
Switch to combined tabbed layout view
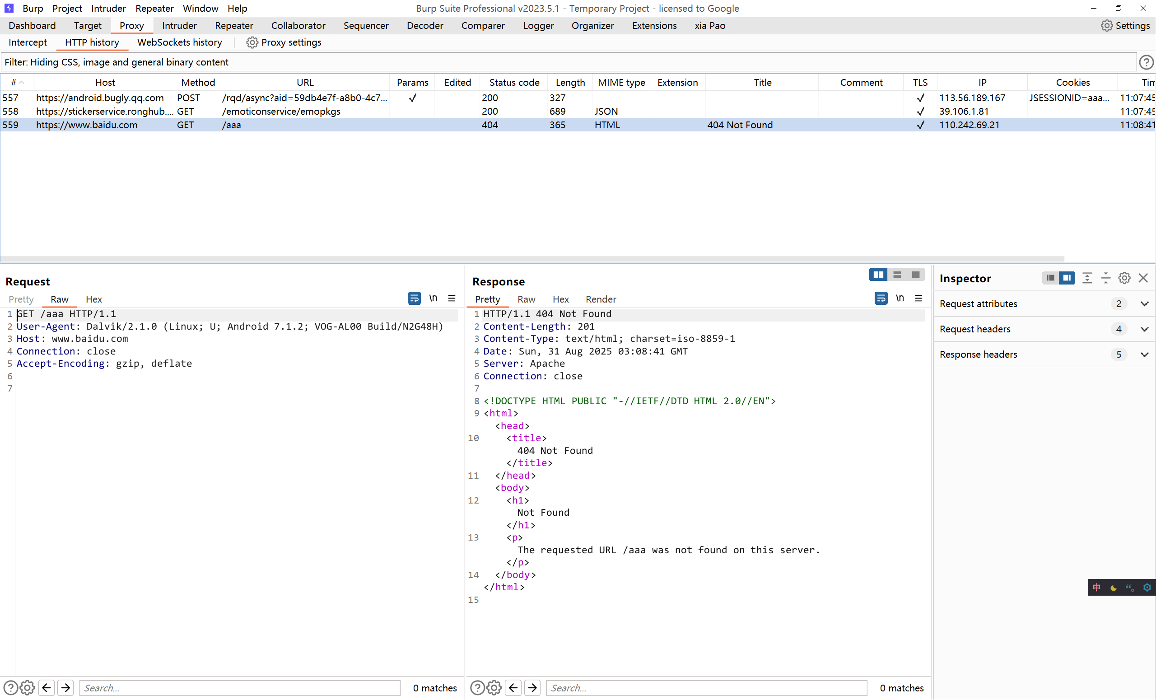915,275
